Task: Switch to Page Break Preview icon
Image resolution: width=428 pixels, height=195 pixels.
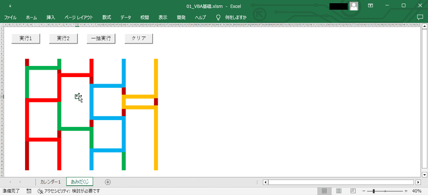Action: (x=353, y=191)
